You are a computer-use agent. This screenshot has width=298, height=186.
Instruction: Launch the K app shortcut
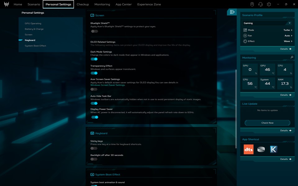point(273,149)
